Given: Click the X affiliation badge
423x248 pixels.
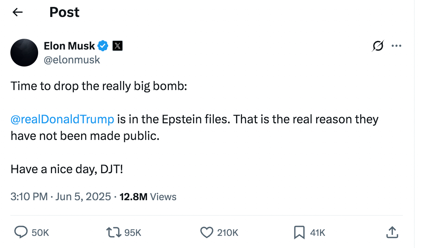Looking at the screenshot, I should [118, 45].
